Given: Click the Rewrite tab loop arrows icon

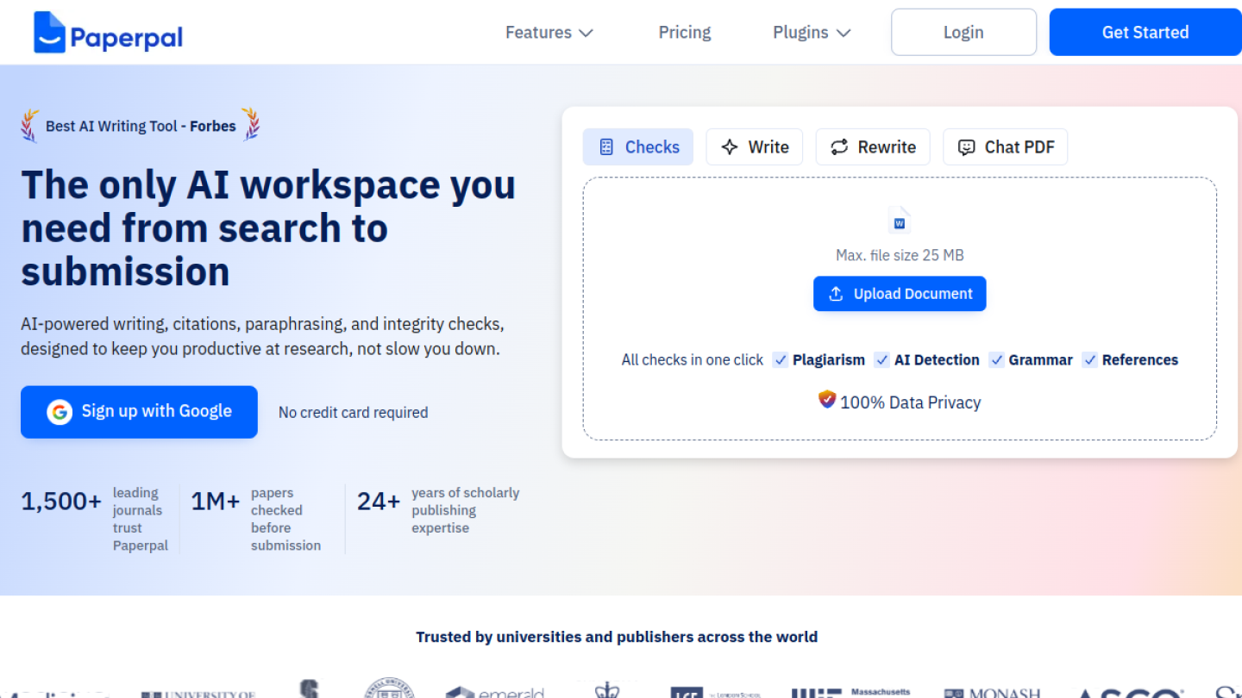Looking at the screenshot, I should coord(839,147).
